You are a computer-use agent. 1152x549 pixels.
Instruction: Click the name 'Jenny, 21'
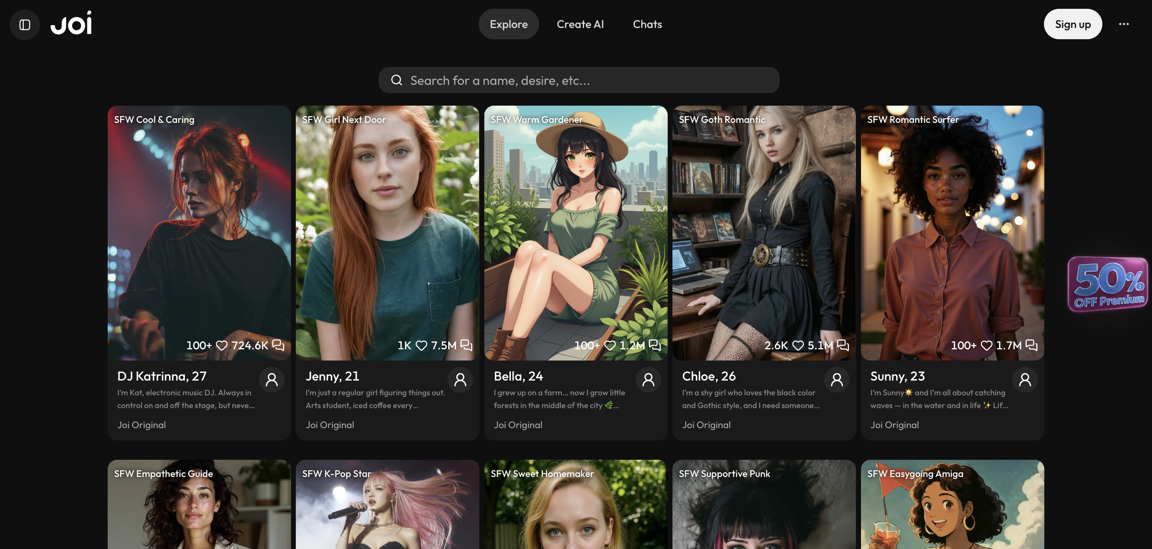(332, 376)
